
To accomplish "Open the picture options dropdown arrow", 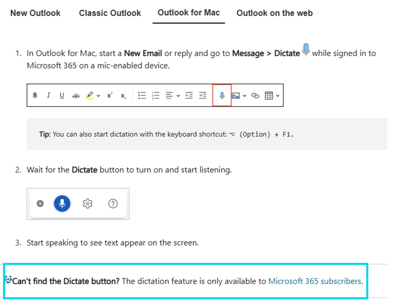I will [x=244, y=96].
